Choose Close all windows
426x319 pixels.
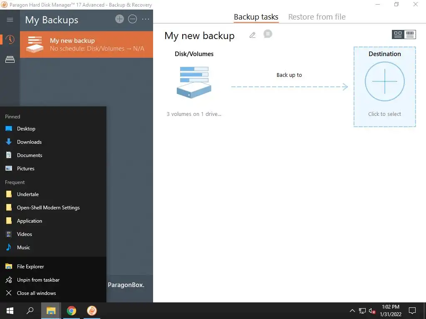point(53,293)
